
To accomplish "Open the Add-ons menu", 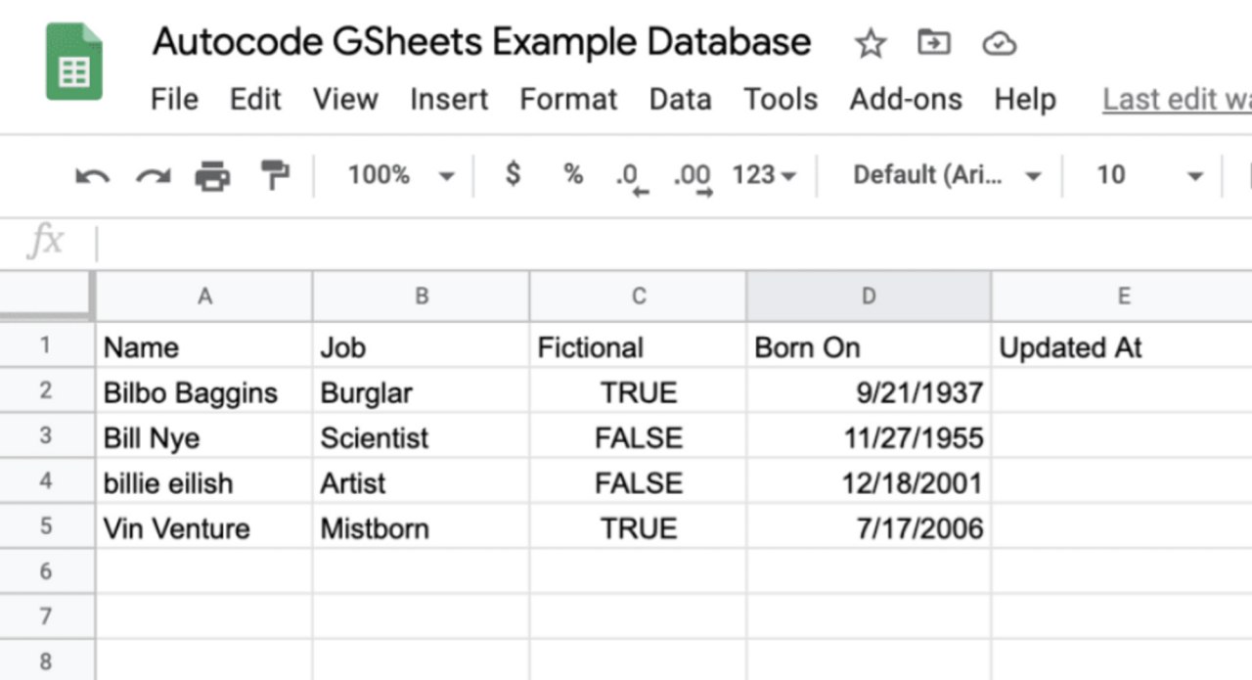I will click(x=906, y=99).
